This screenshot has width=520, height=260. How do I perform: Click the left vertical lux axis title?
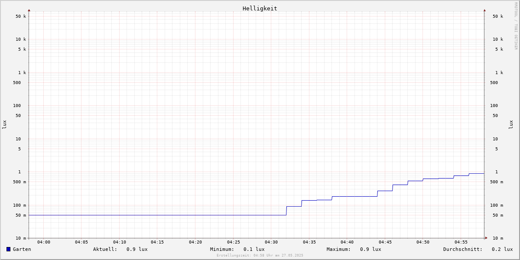pyautogui.click(x=4, y=125)
